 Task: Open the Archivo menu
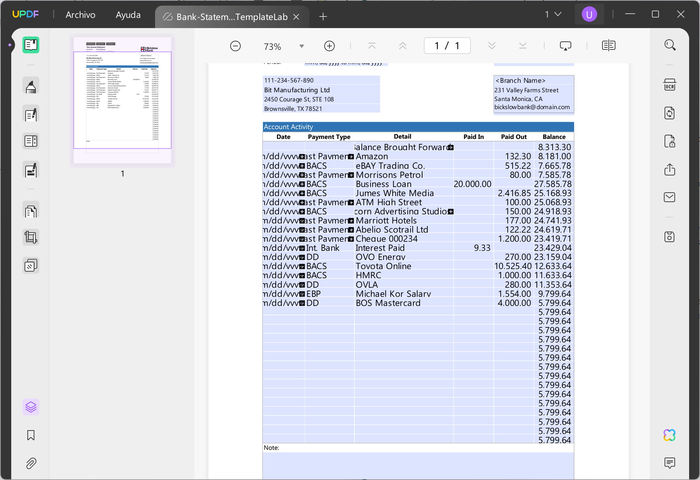(x=80, y=15)
